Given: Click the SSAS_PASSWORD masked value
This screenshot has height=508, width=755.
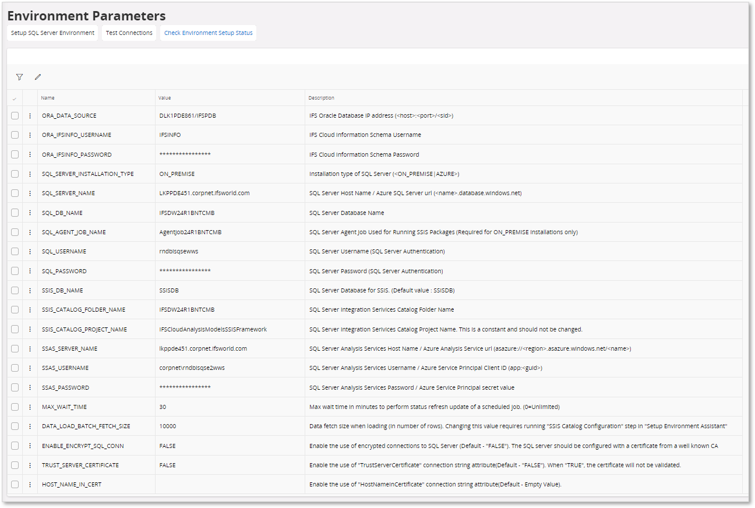Looking at the screenshot, I should pos(185,387).
